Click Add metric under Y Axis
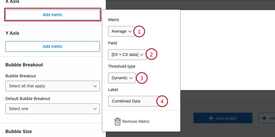 [52, 47]
